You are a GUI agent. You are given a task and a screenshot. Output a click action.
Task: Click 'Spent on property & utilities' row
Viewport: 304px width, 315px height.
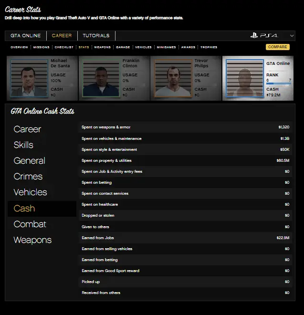[186, 160]
